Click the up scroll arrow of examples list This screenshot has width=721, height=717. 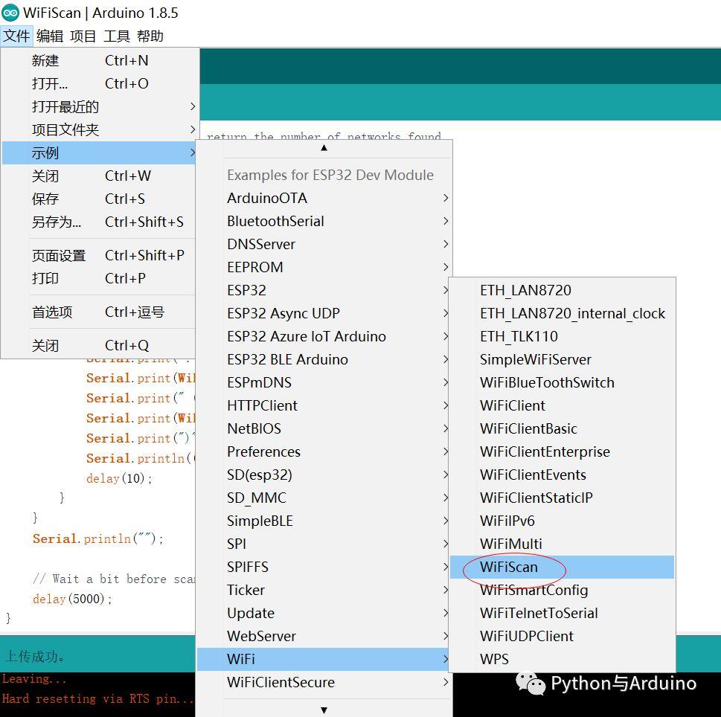pyautogui.click(x=324, y=148)
